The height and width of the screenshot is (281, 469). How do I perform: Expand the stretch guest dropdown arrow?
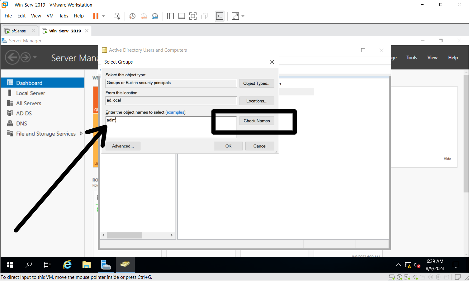pos(243,16)
